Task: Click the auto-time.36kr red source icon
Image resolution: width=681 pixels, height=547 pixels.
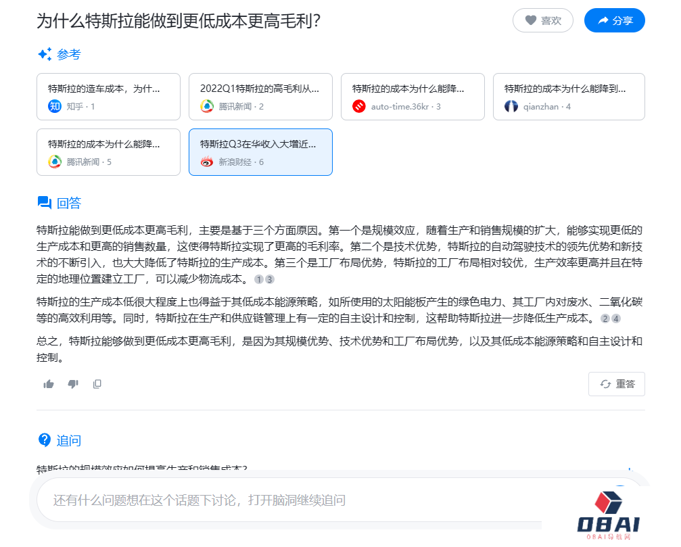Action: 359,106
